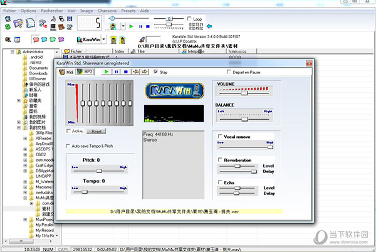376x252 pixels.
Task: Click the document page icon in the top toolbar
Action: [31, 23]
